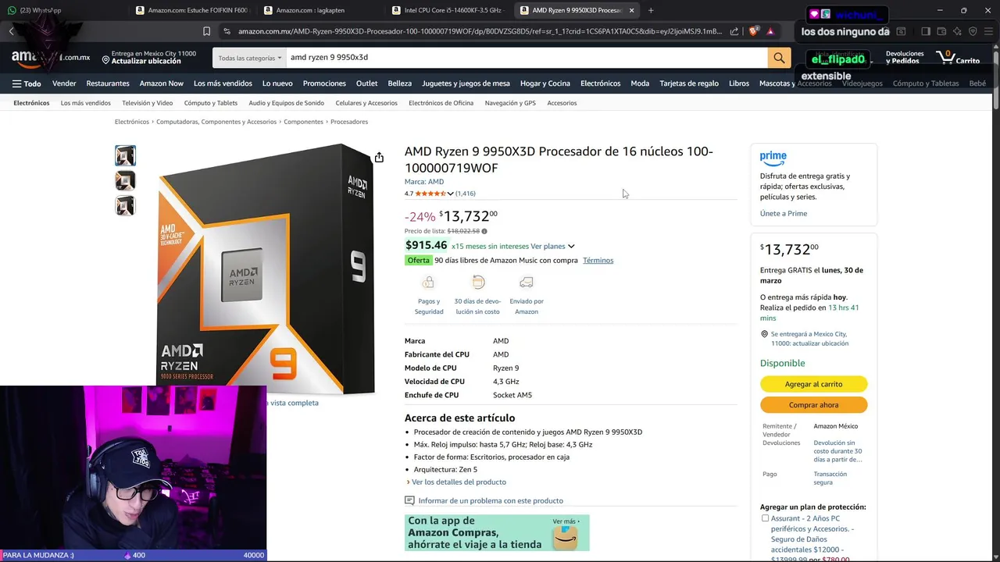
Task: Check the Assurant 2 Años protection plan
Action: tap(766, 518)
